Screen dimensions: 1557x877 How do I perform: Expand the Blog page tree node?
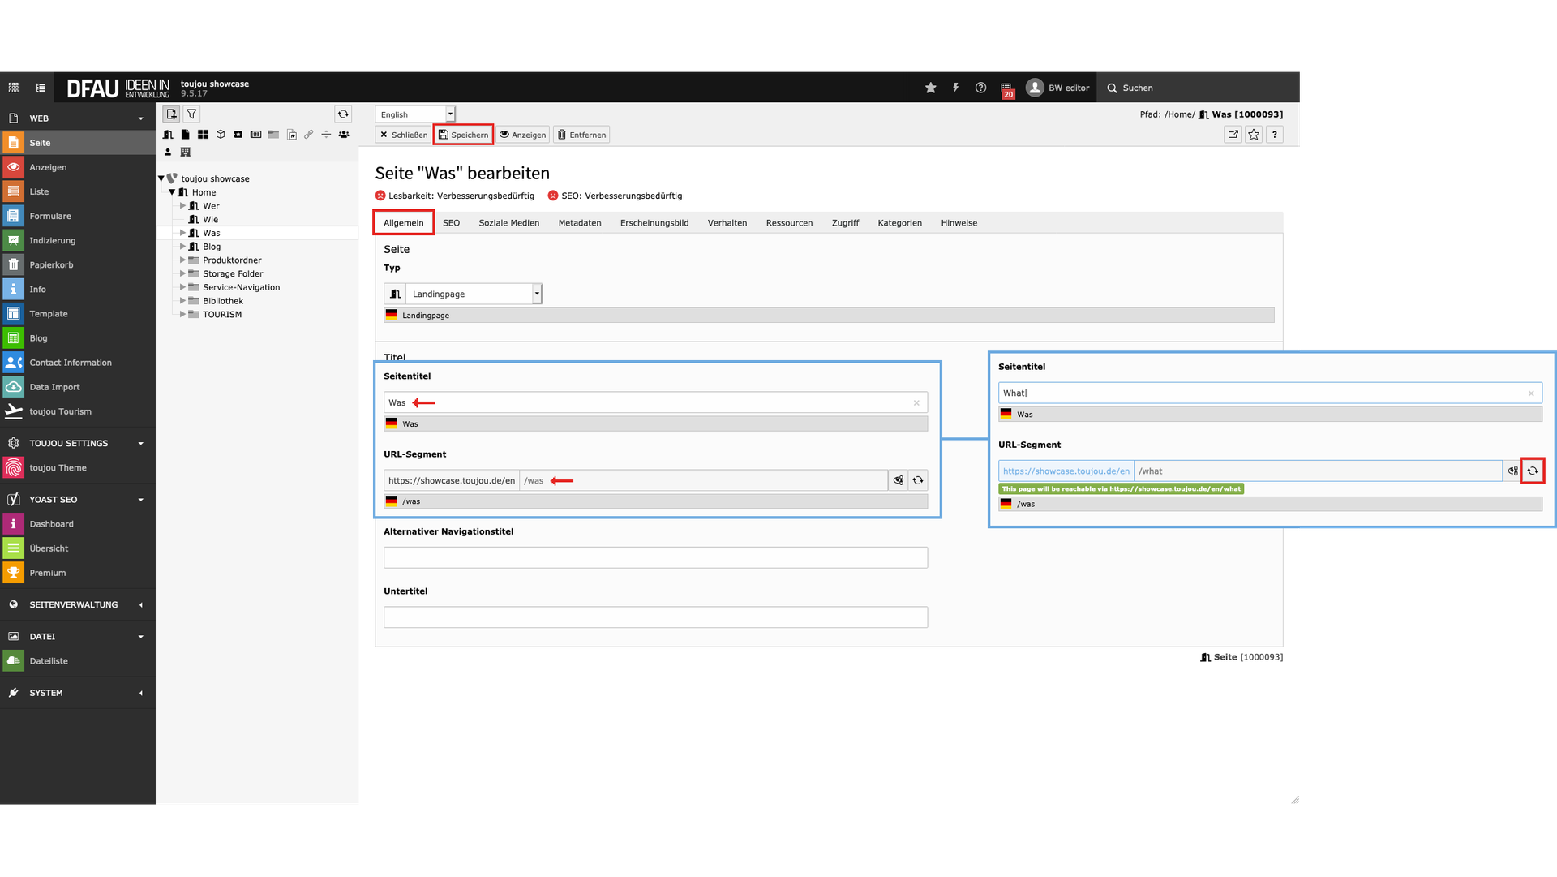[x=182, y=247]
